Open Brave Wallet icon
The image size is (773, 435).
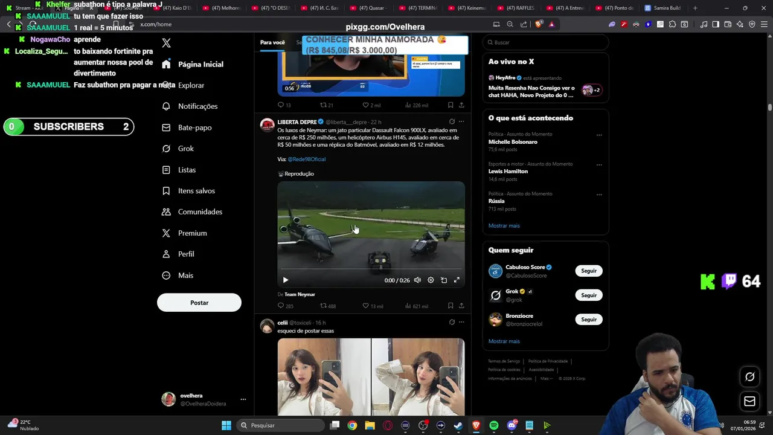click(728, 24)
